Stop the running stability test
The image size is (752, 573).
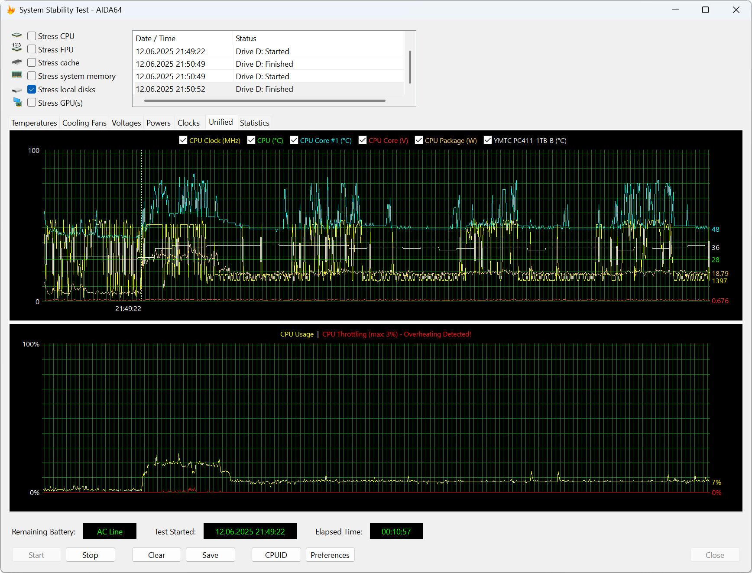pos(90,555)
